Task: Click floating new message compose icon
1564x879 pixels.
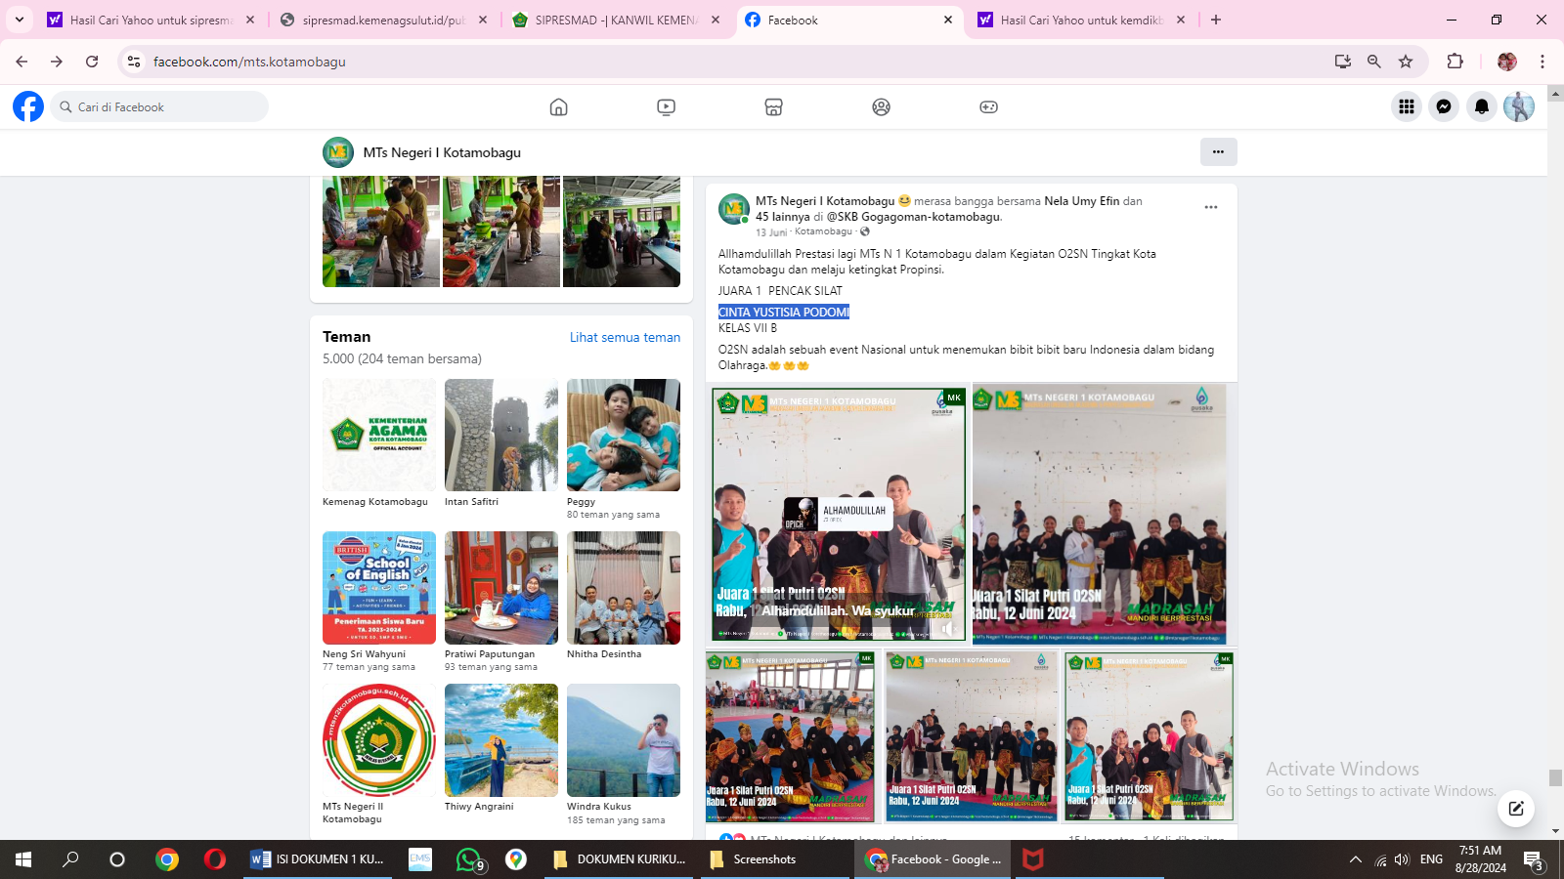Action: [1515, 808]
